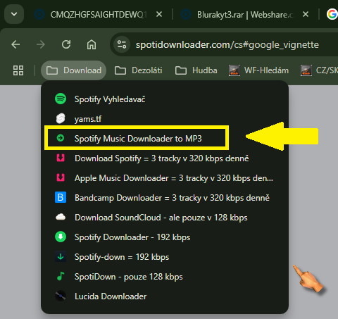This screenshot has height=319, width=338.
Task: Click the blue B Bandcamp favicon
Action: (61, 197)
